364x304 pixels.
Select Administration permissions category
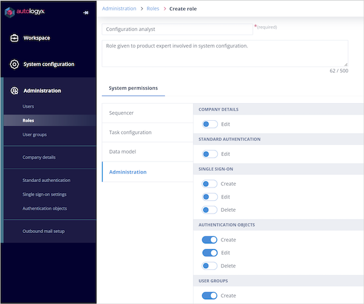147,172
